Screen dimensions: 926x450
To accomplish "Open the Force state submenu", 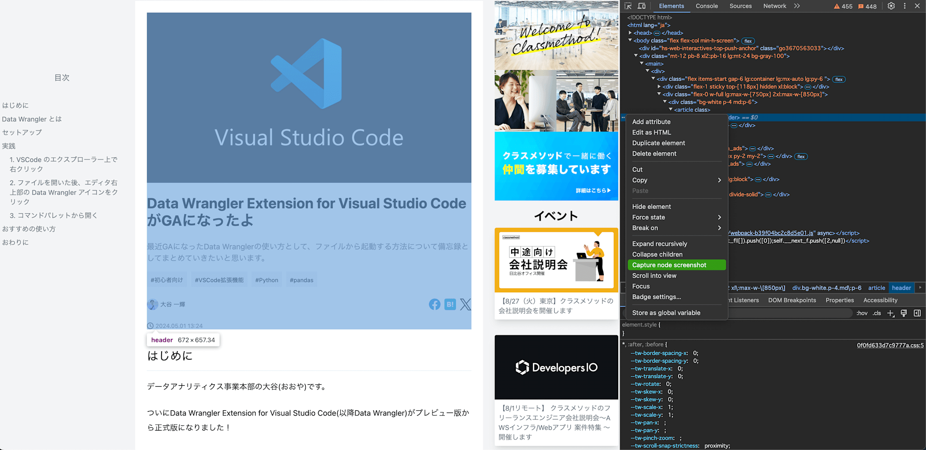I will pyautogui.click(x=676, y=217).
